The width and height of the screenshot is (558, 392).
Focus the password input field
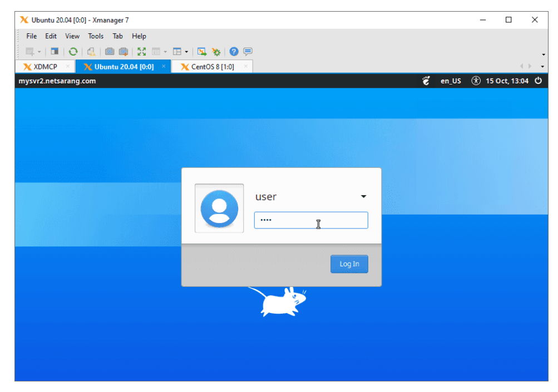click(311, 220)
